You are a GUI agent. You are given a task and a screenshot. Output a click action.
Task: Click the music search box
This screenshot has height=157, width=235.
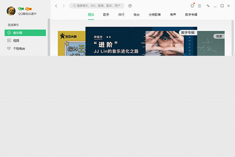point(97,6)
